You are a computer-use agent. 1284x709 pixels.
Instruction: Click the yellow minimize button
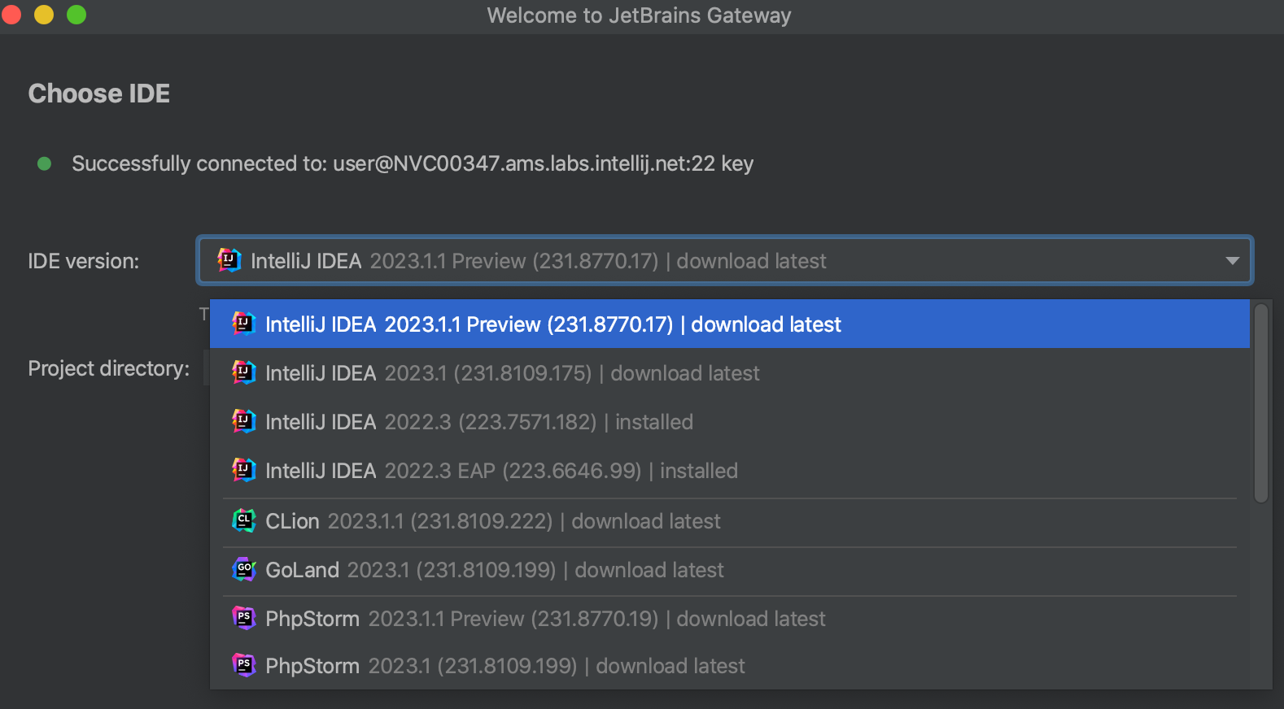coord(44,14)
